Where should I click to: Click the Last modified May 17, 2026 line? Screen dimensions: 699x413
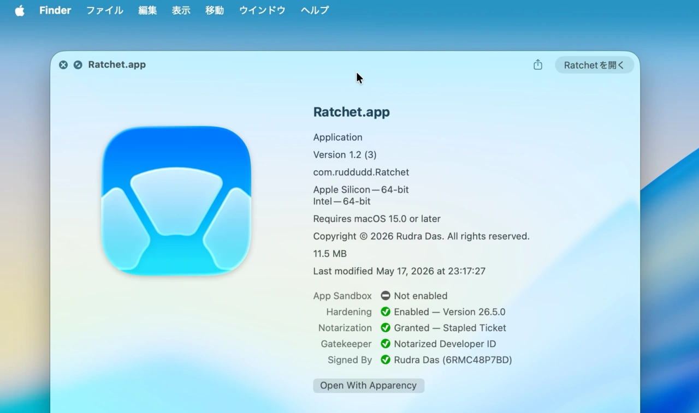pyautogui.click(x=399, y=271)
